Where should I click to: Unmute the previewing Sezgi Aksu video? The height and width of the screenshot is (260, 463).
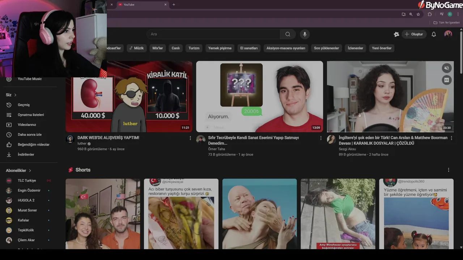point(447,68)
